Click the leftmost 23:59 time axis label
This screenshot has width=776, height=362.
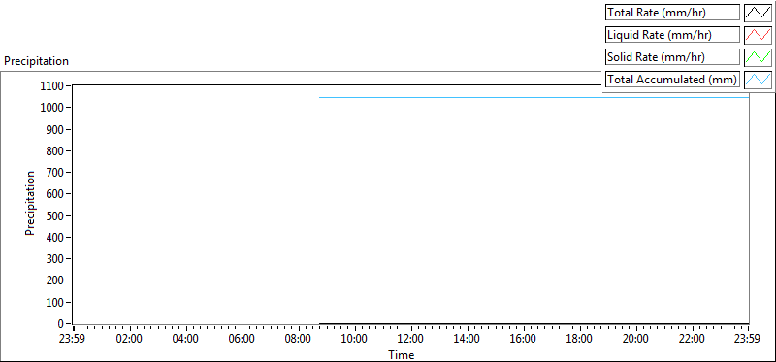coord(74,340)
